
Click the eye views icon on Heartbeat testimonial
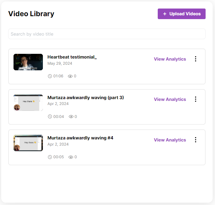click(x=70, y=76)
